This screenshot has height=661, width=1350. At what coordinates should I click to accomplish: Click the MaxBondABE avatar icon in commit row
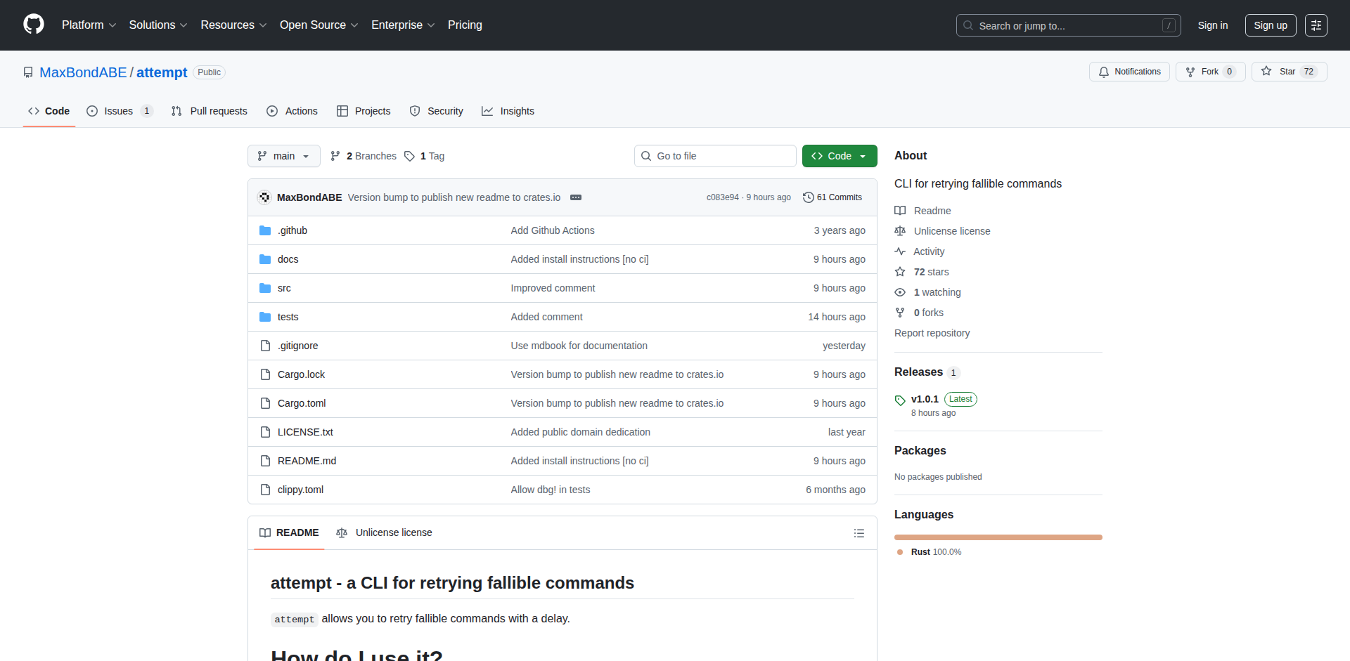pyautogui.click(x=265, y=197)
